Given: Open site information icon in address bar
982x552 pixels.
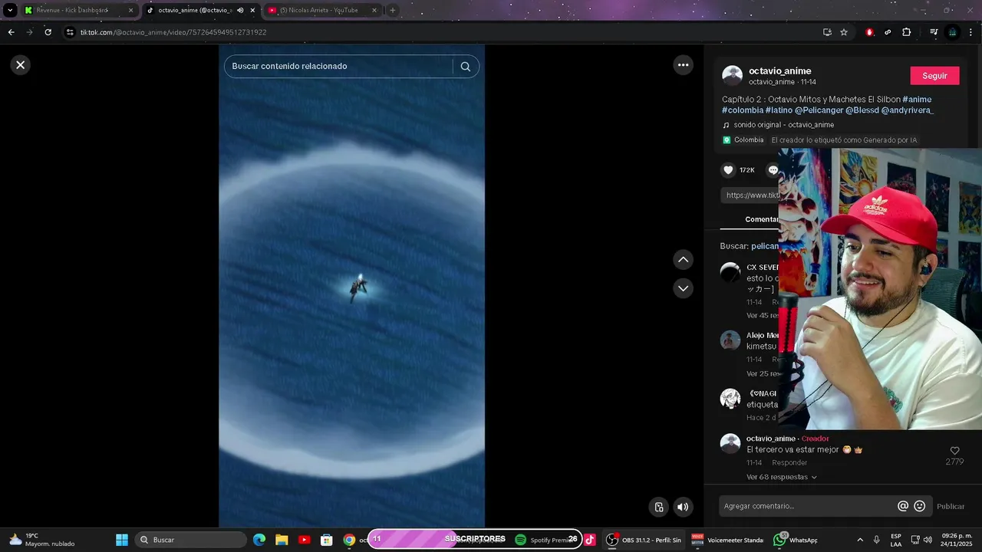Looking at the screenshot, I should tap(70, 32).
